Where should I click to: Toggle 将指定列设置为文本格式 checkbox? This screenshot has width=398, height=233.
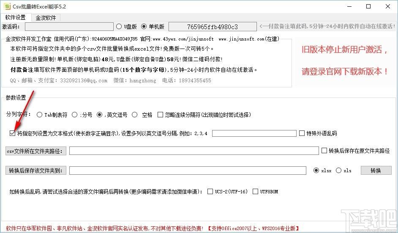(12, 133)
